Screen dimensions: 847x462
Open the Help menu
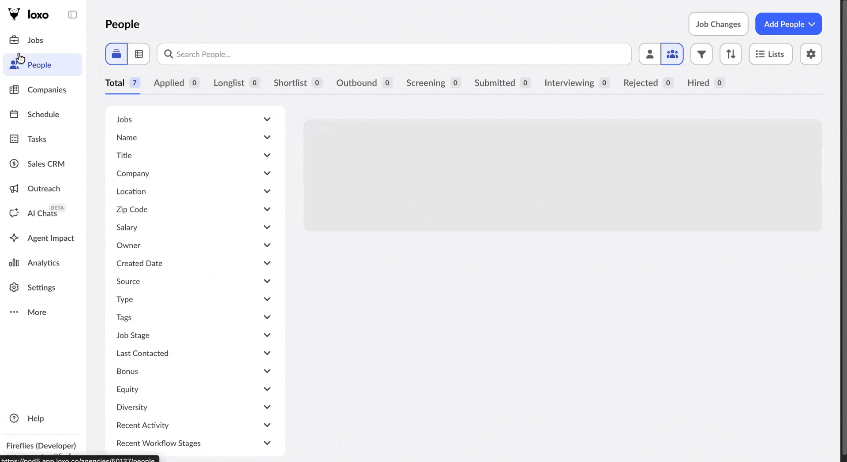click(42, 418)
